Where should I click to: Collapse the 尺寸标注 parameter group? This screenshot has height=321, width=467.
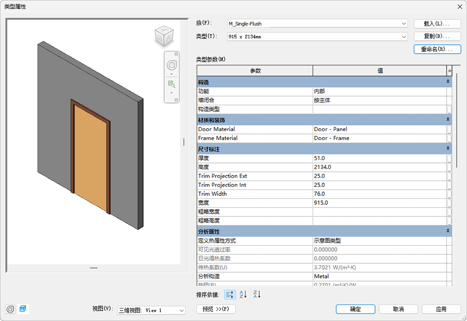coord(448,149)
